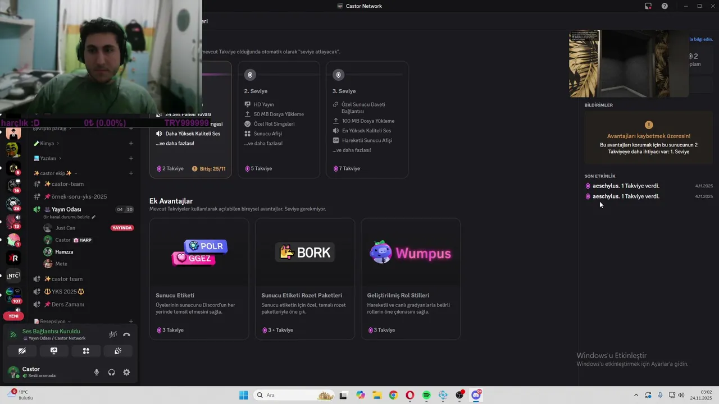Open the NTC server icon

13,276
